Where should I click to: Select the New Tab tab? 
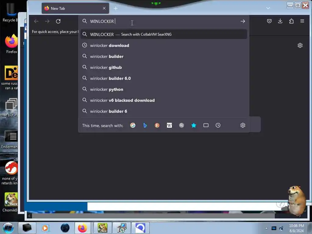point(75,8)
